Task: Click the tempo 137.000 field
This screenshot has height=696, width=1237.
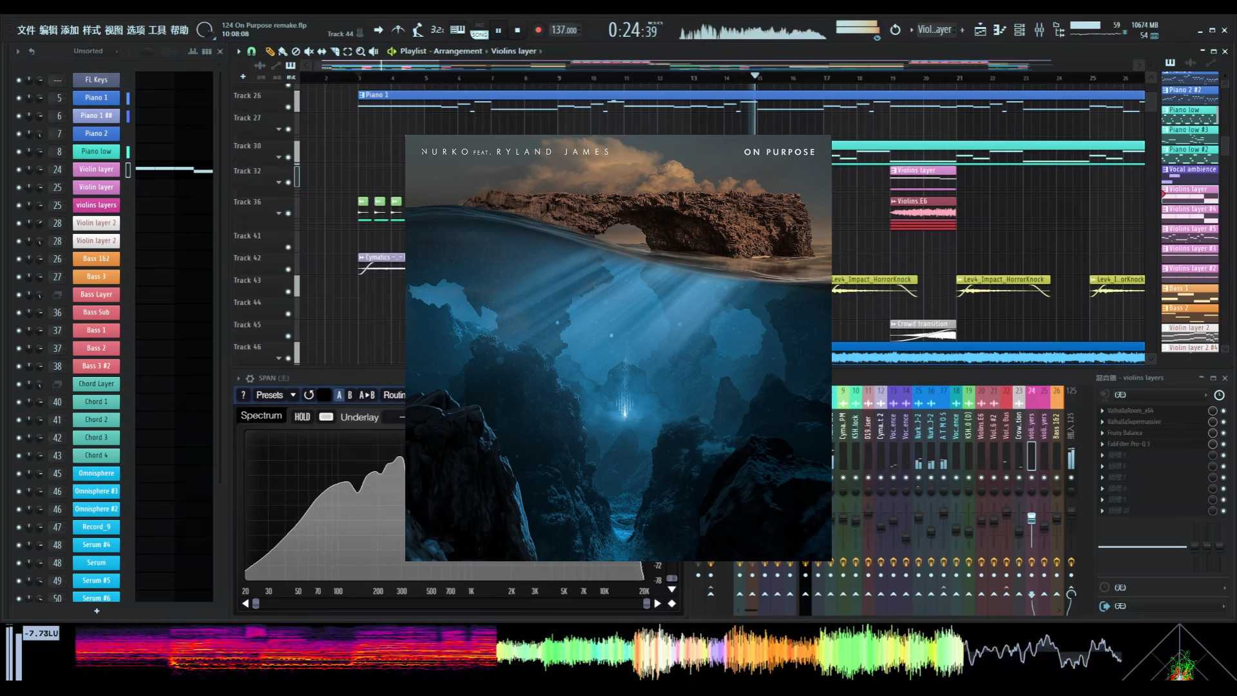Action: tap(564, 30)
